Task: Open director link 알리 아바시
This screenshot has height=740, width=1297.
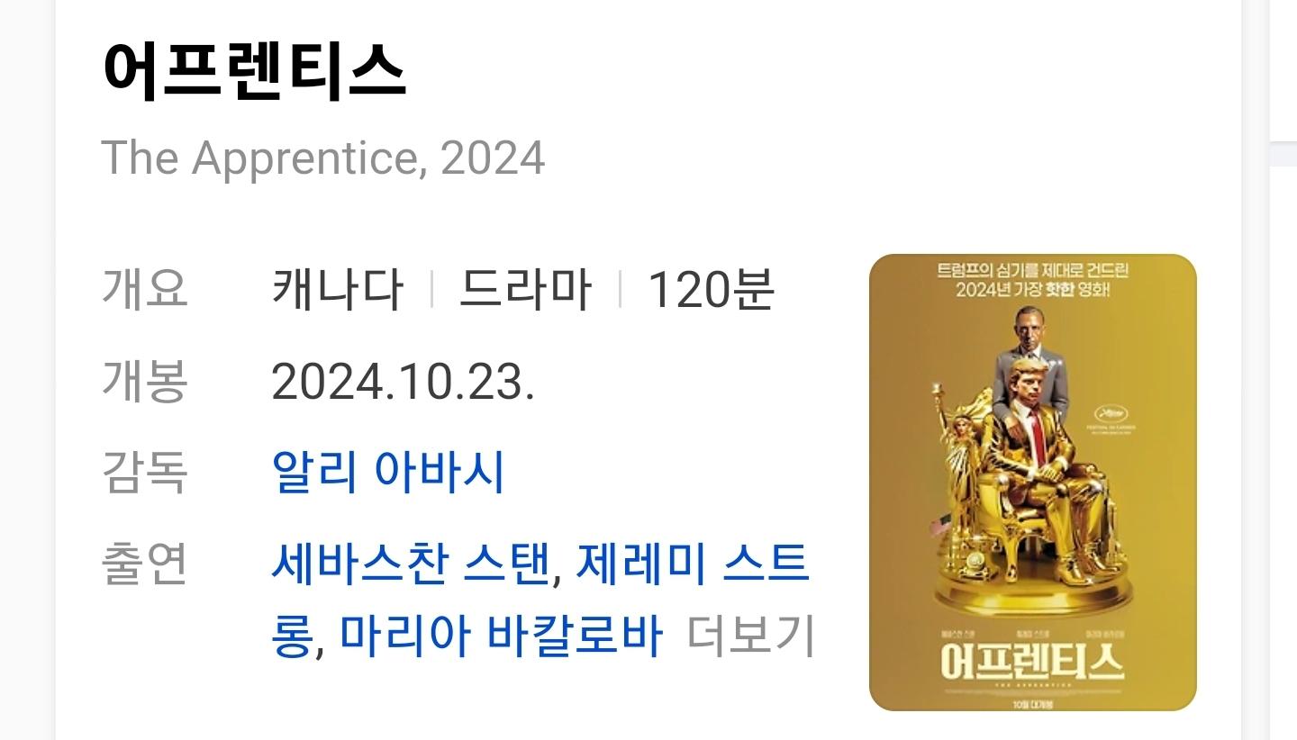Action: click(387, 472)
